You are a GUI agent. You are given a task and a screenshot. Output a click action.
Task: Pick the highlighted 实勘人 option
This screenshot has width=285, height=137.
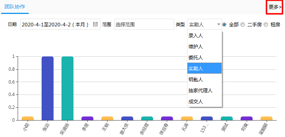click(204, 68)
